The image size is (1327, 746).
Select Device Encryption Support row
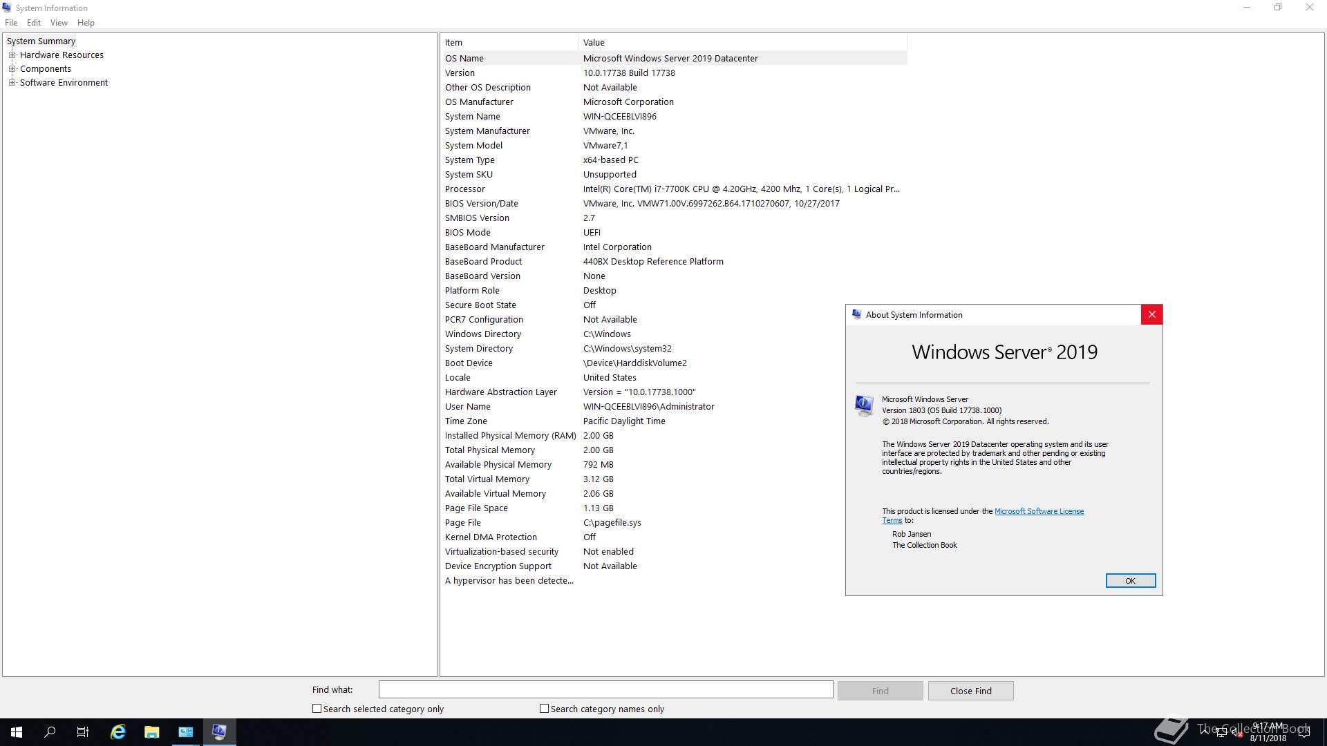[x=675, y=566]
